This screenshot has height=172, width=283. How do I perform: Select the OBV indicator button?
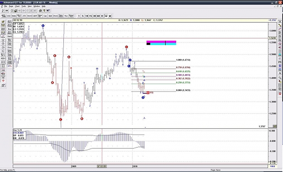point(35,16)
